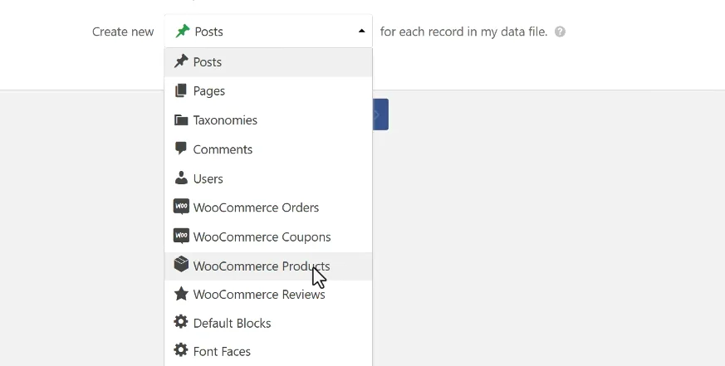Collapse the dropdown using the arrow

click(x=361, y=31)
